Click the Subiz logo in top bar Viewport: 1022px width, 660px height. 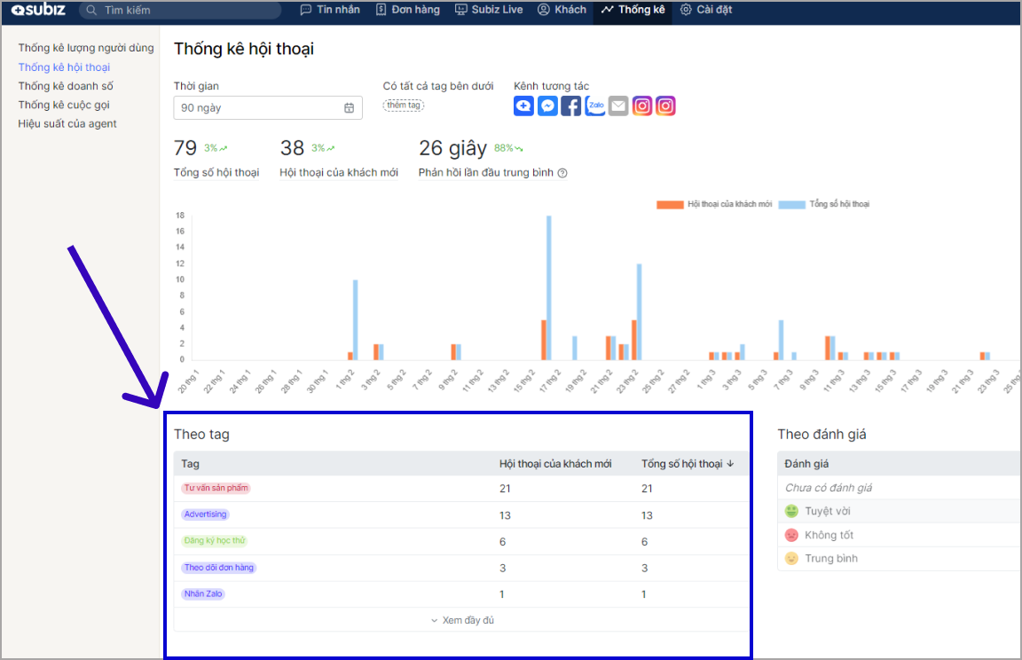coord(39,10)
